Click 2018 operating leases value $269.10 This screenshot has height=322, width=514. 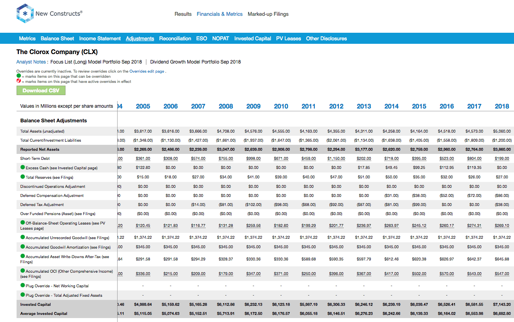502,226
